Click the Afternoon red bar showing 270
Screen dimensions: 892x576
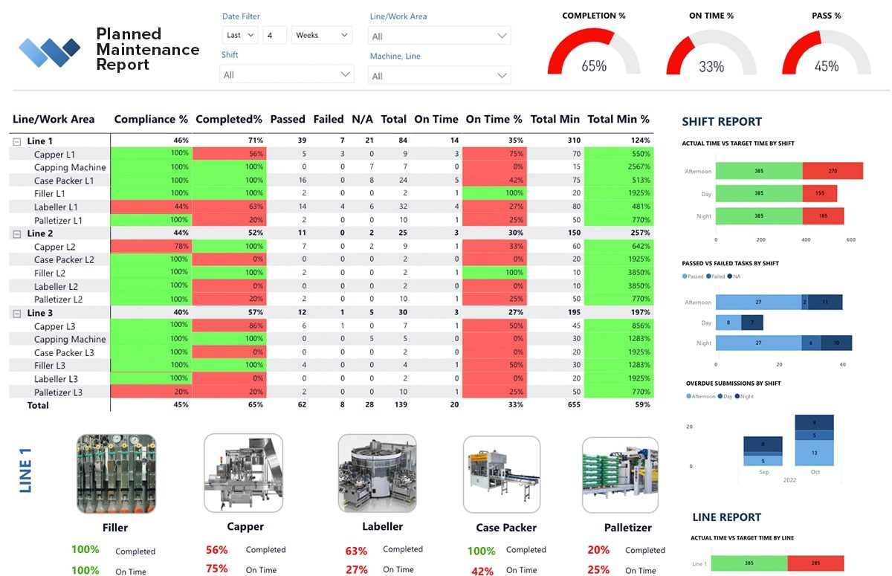click(x=833, y=171)
